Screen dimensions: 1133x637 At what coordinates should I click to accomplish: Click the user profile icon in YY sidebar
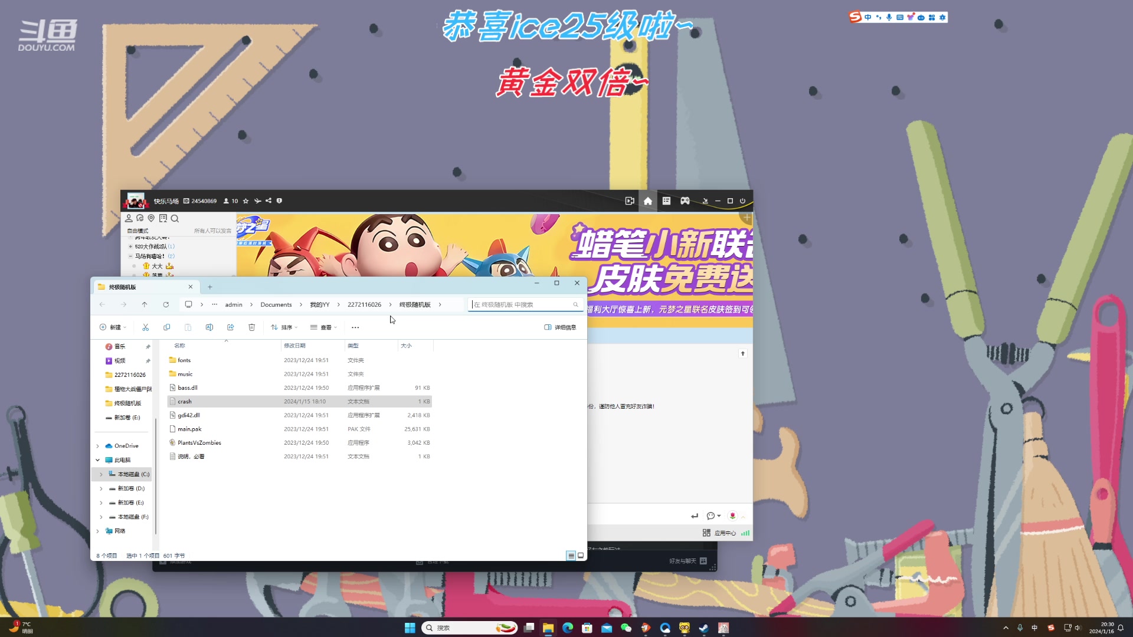coord(129,218)
